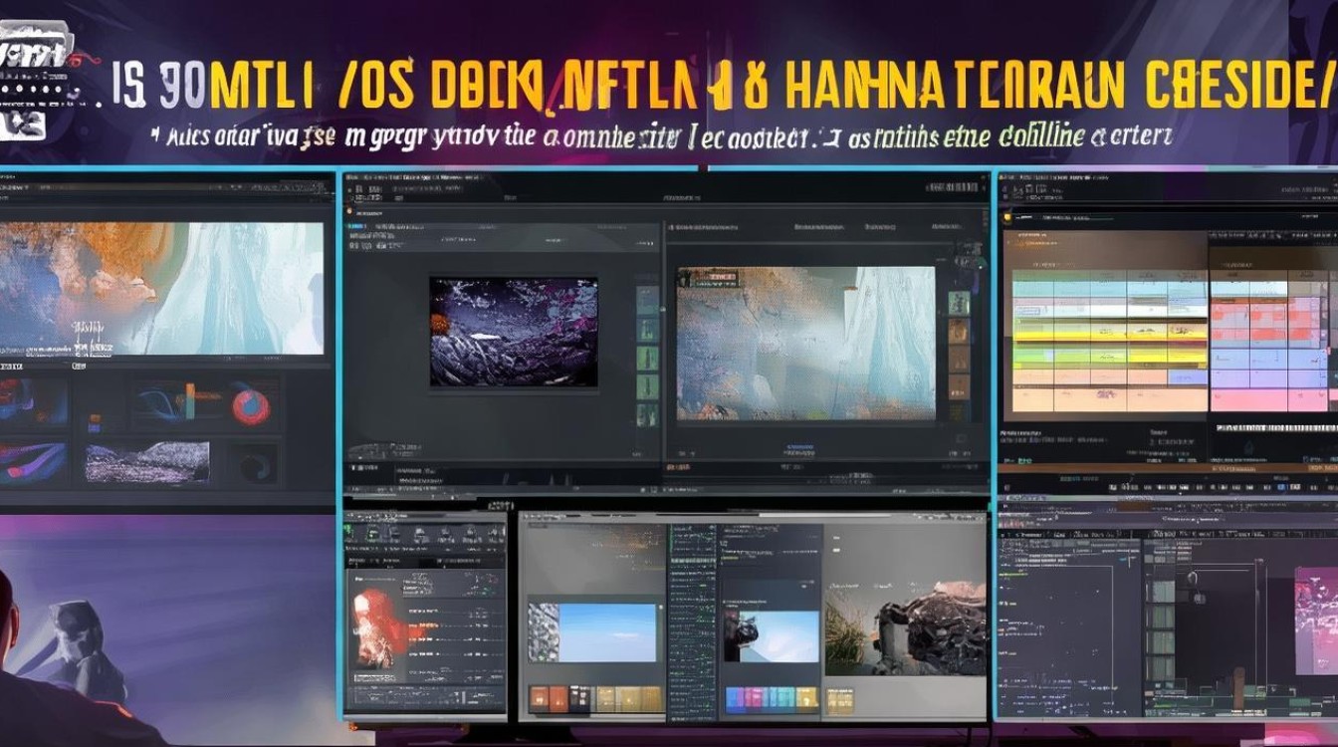Open the misty cave waterfall viewer image

point(806,343)
